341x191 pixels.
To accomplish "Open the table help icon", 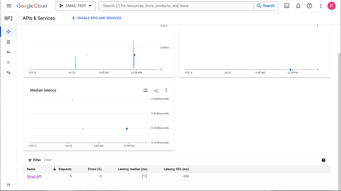I will pyautogui.click(x=323, y=160).
